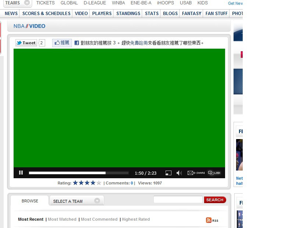Click the video time 1:50 / 2:23
The image size is (282, 228).
click(145, 173)
